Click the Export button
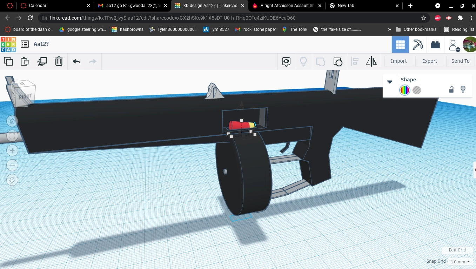Screen dimensions: 476x269 429,61
